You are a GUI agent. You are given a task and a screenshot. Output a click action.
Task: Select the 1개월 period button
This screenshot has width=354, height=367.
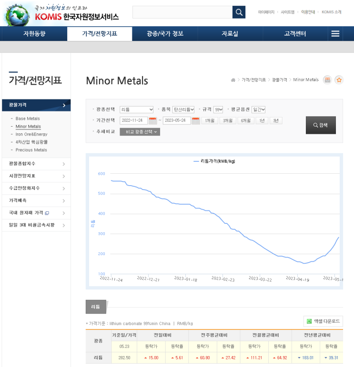click(x=210, y=120)
